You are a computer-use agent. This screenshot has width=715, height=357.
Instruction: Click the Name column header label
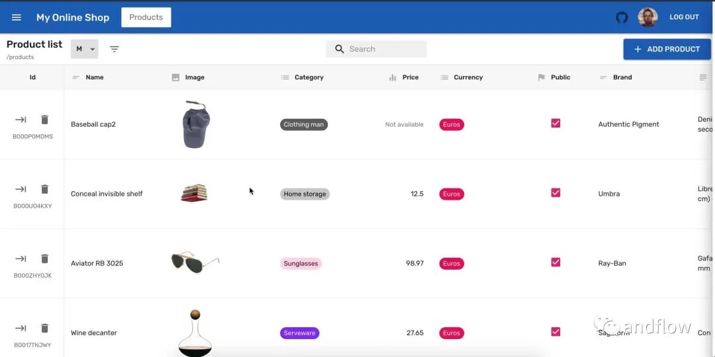(95, 77)
